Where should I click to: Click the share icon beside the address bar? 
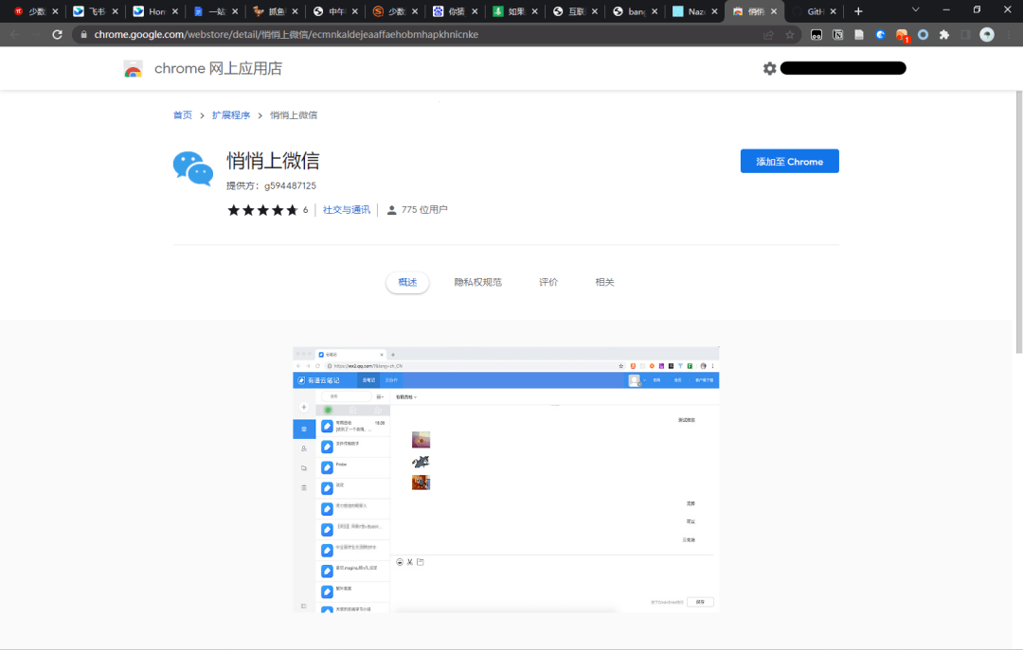(767, 33)
